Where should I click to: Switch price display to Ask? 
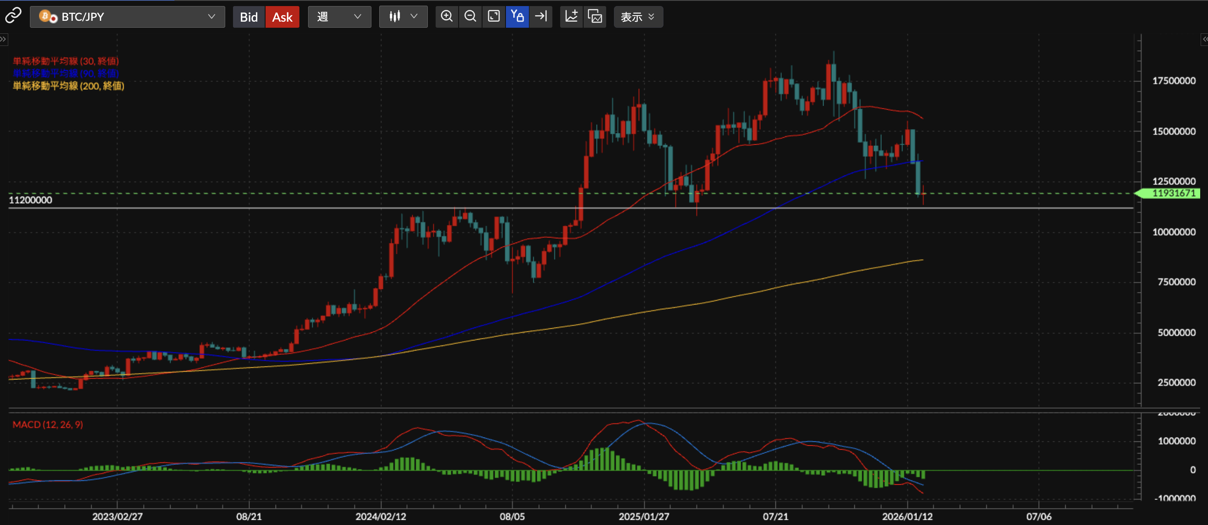tap(282, 17)
